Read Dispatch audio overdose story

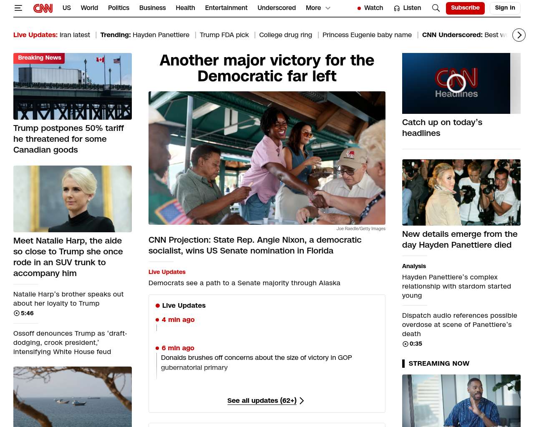click(x=460, y=324)
